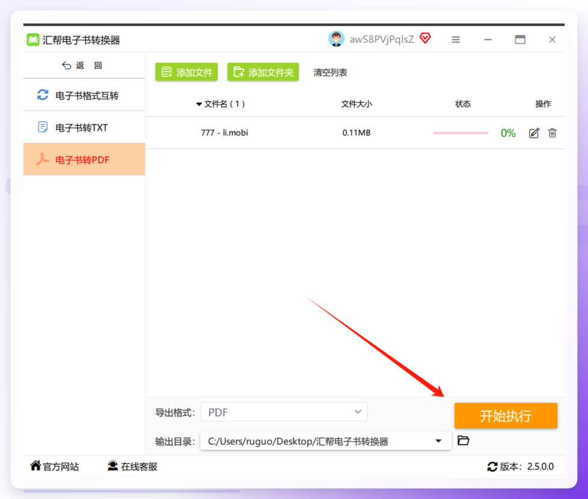Open the hamburger menu icon
Screen dimensions: 588x499
(456, 39)
